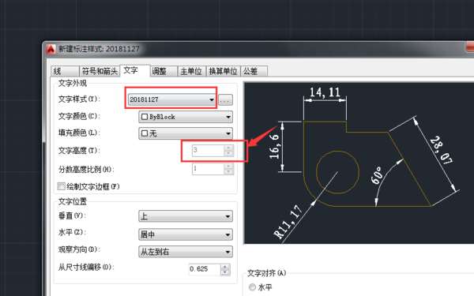Click the AutoCAD logo icon in title bar
This screenshot has width=474, height=296.
point(51,49)
